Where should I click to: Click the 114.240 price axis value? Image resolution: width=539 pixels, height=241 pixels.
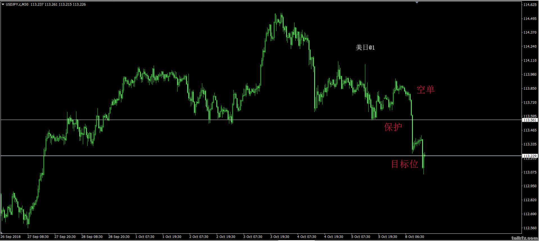tap(530, 47)
